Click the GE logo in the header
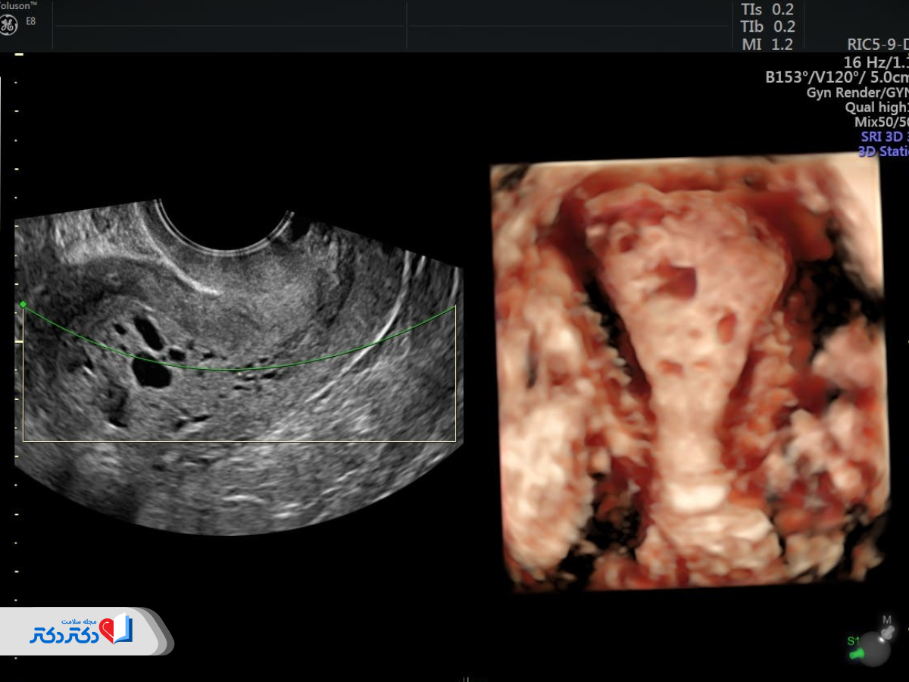This screenshot has height=682, width=909. (9, 26)
